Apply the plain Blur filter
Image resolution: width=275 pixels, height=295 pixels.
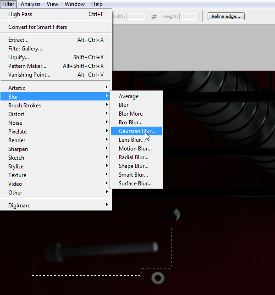pos(136,105)
